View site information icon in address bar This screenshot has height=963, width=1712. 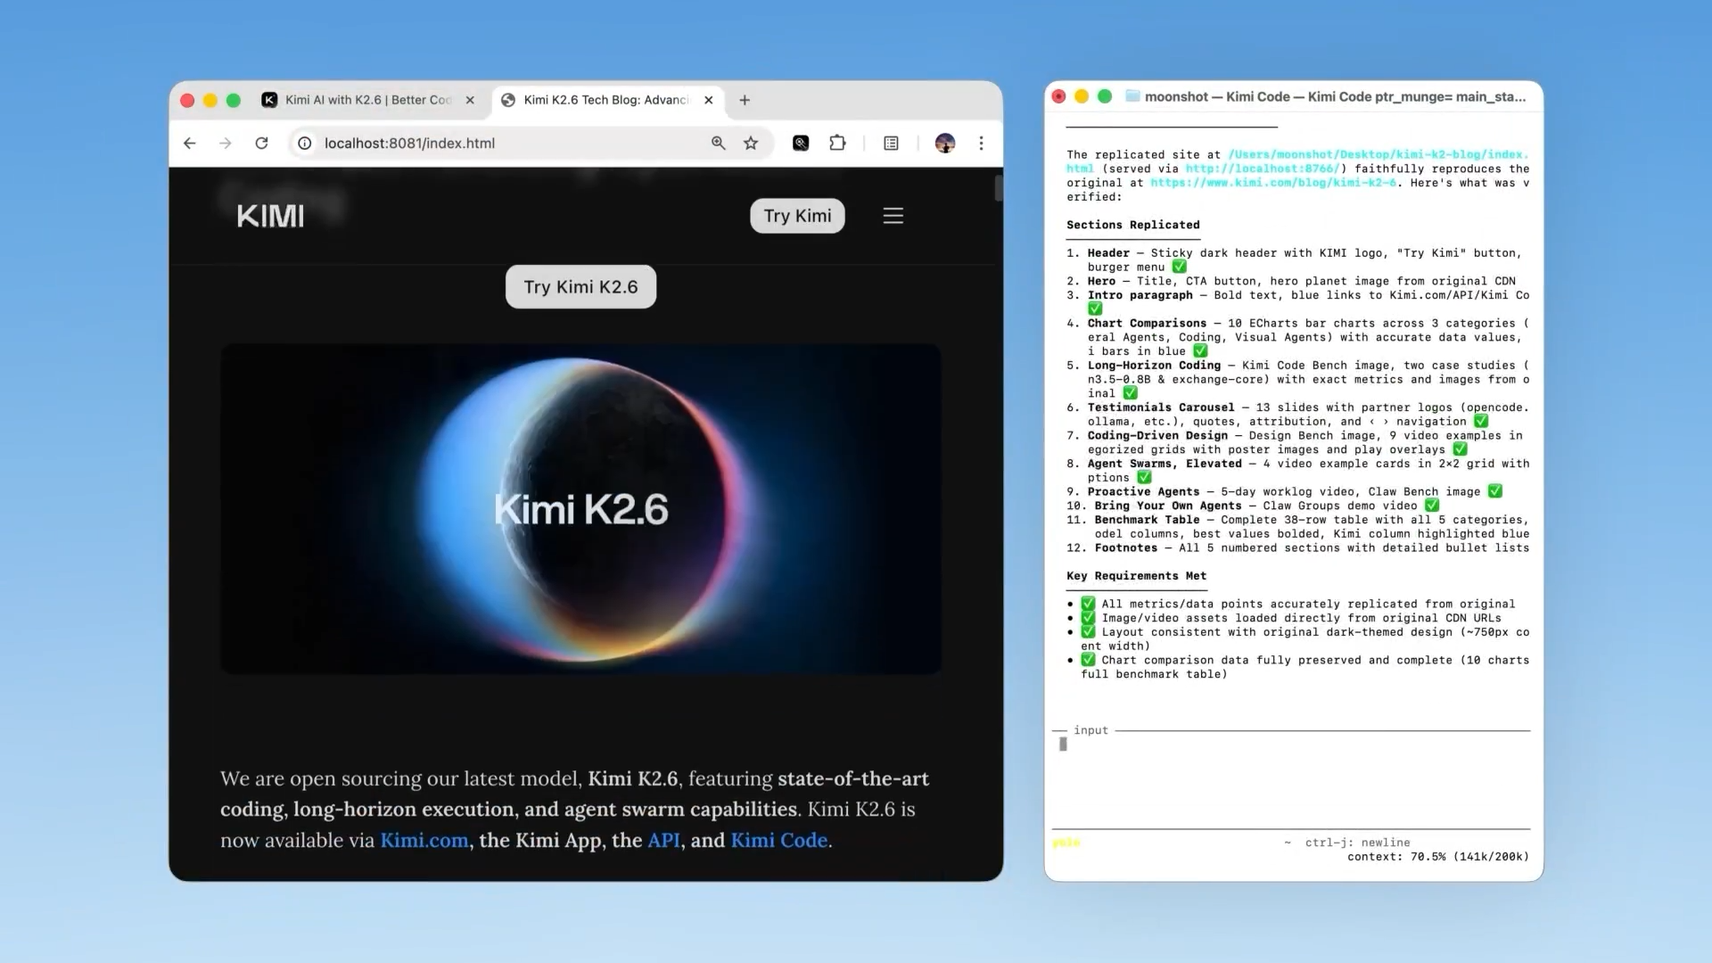click(305, 143)
